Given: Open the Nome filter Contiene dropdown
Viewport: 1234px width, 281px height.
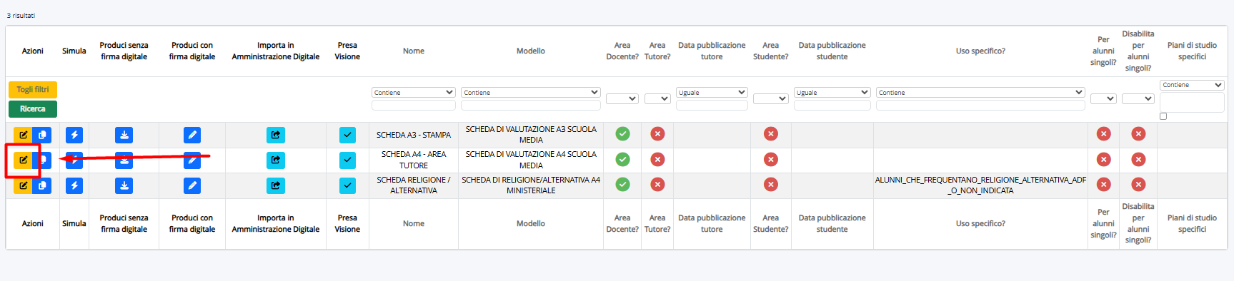Looking at the screenshot, I should pos(414,93).
